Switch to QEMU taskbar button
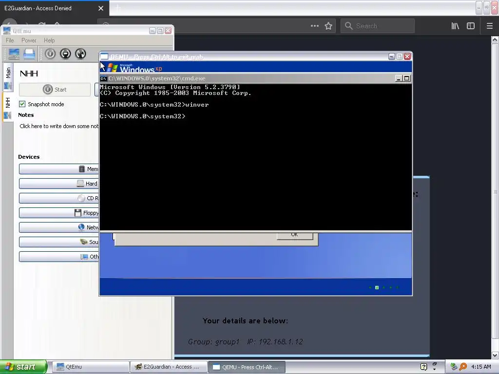The image size is (499, 374). (247, 367)
